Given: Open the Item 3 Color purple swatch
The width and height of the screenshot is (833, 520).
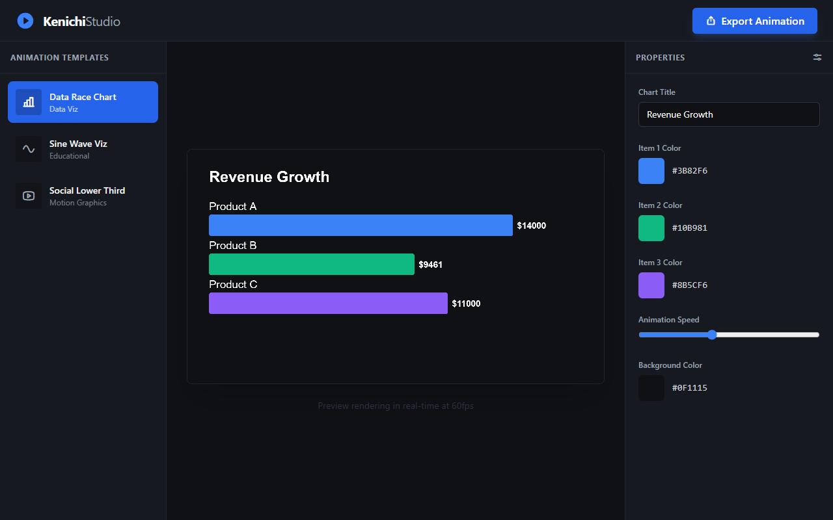Looking at the screenshot, I should click(x=651, y=285).
